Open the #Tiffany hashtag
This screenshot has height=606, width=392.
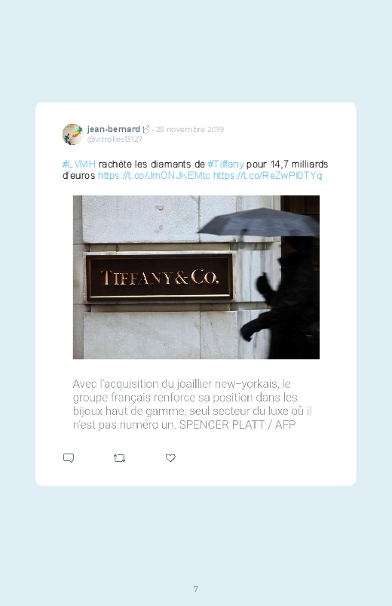225,165
